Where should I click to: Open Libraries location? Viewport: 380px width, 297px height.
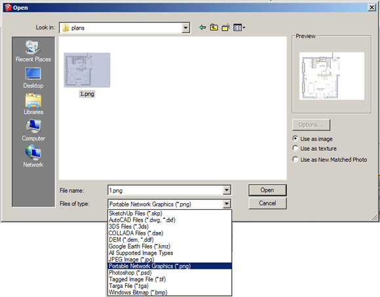[33, 104]
